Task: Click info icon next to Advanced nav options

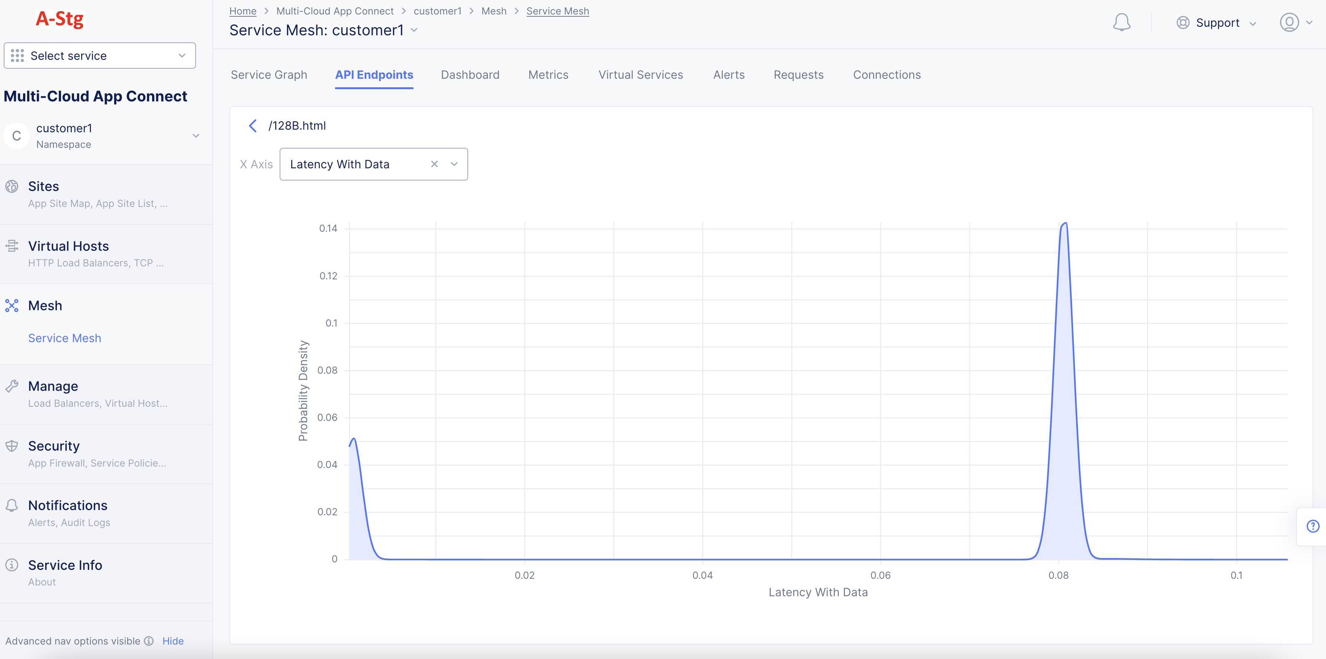Action: (x=149, y=641)
